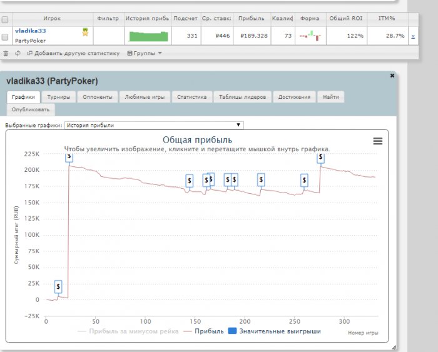The height and width of the screenshot is (352, 438).
Task: Click the first significant win marker near zero
Action: pyautogui.click(x=58, y=286)
